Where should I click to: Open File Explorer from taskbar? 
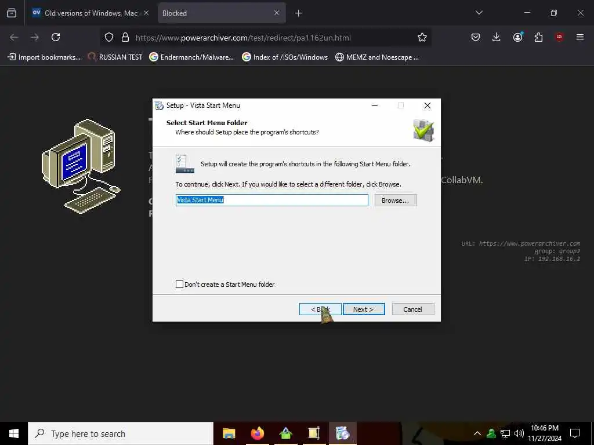pos(229,433)
